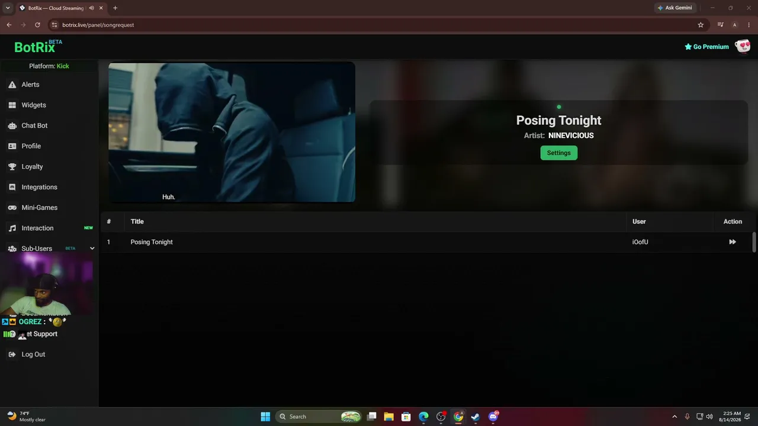Screen dimensions: 758x426
Task: Click the Go Premium link
Action: [706, 47]
